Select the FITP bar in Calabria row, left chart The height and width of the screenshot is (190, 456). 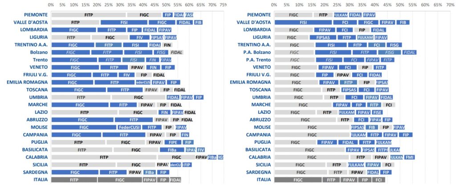[104, 157]
